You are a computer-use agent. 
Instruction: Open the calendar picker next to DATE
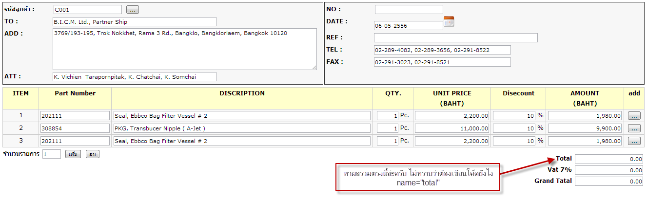449,21
